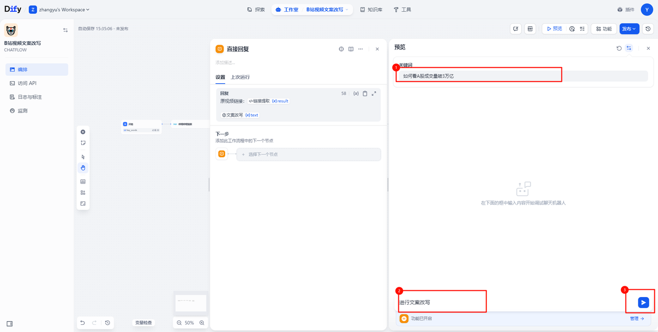Expand the reply editor to fullscreen
The image size is (658, 332).
pos(374,94)
